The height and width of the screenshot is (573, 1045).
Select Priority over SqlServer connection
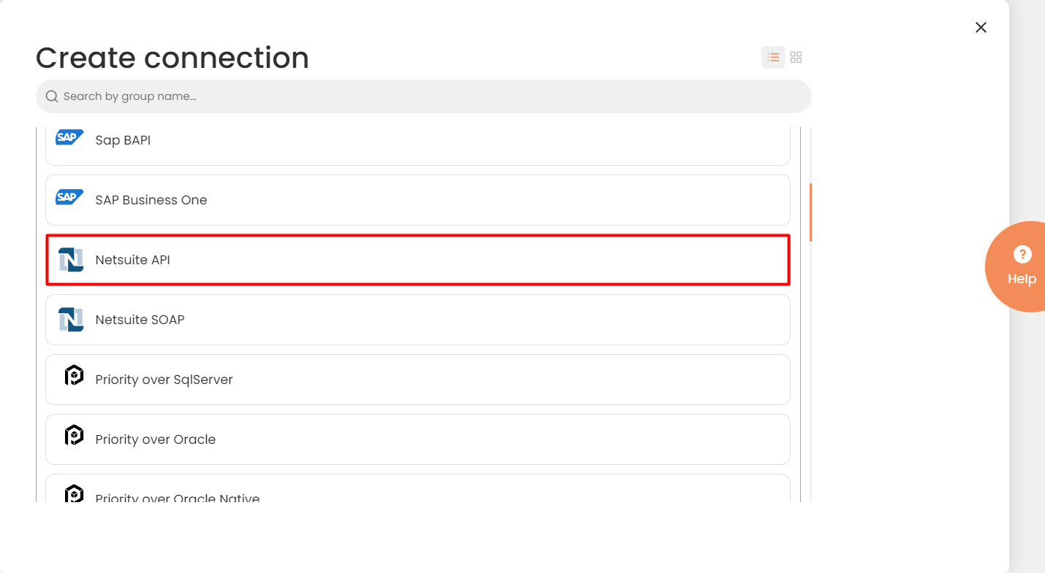[x=418, y=380]
